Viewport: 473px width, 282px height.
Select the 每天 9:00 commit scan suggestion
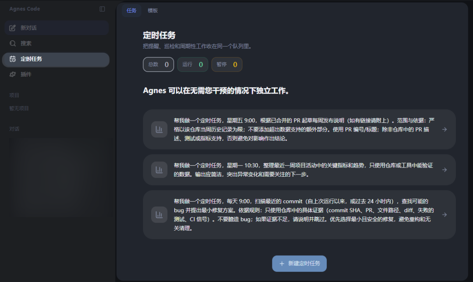click(x=299, y=214)
